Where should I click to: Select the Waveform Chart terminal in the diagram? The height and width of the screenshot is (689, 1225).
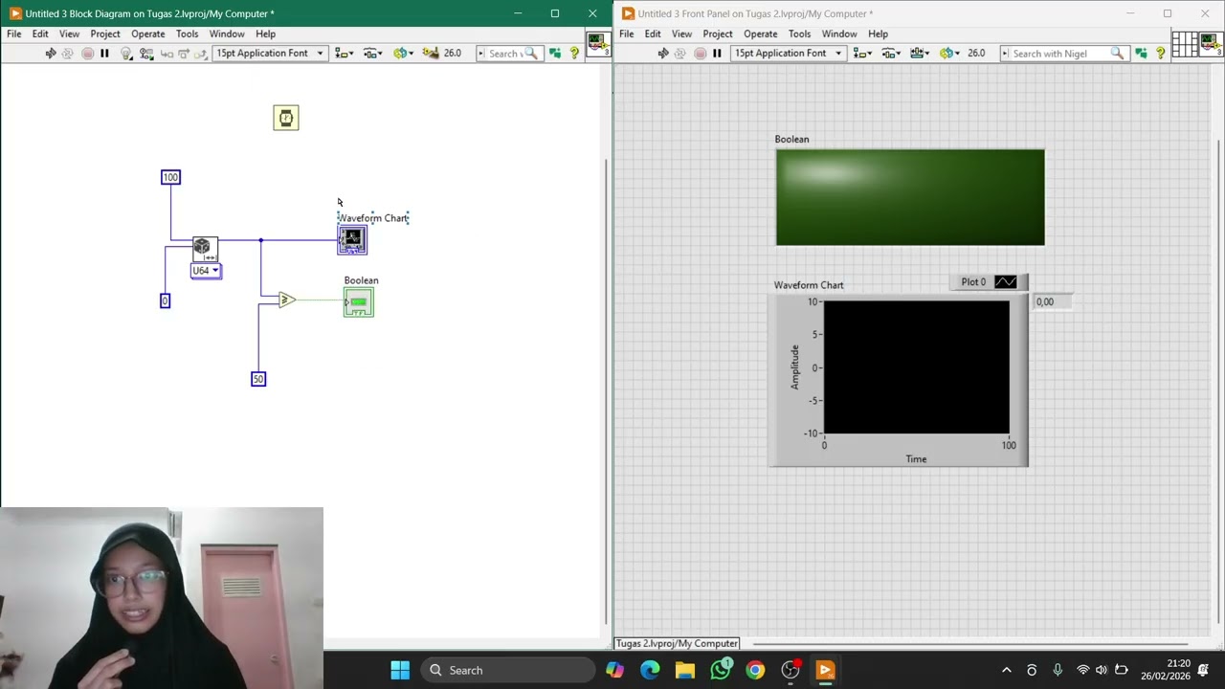pyautogui.click(x=351, y=239)
